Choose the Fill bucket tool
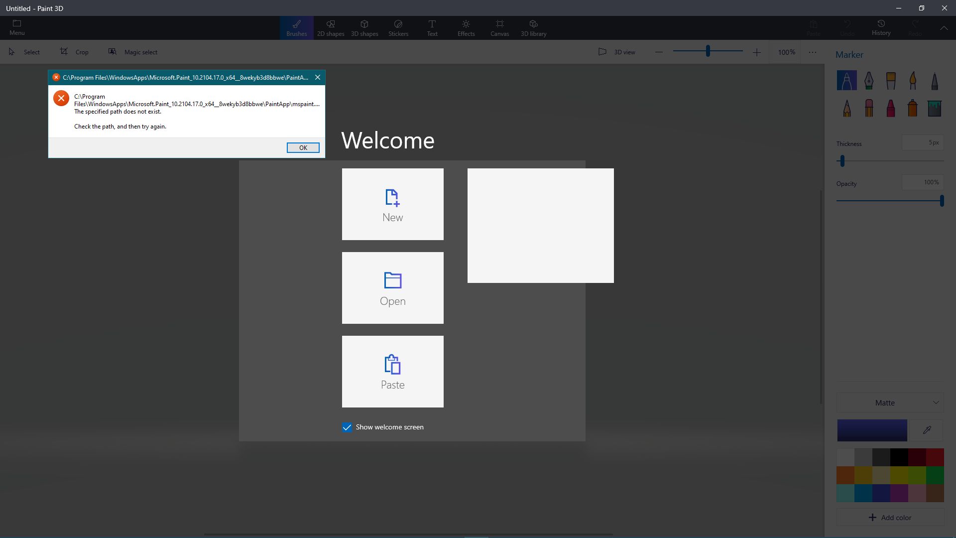Image resolution: width=956 pixels, height=538 pixels. (935, 108)
